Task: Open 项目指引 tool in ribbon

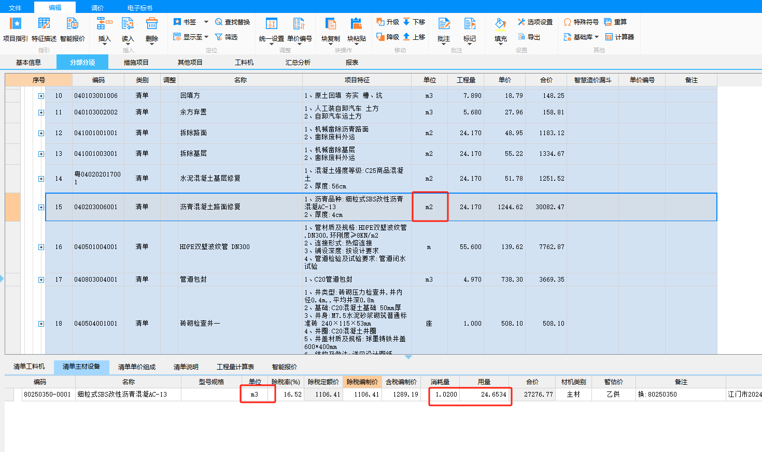Action: click(x=16, y=30)
